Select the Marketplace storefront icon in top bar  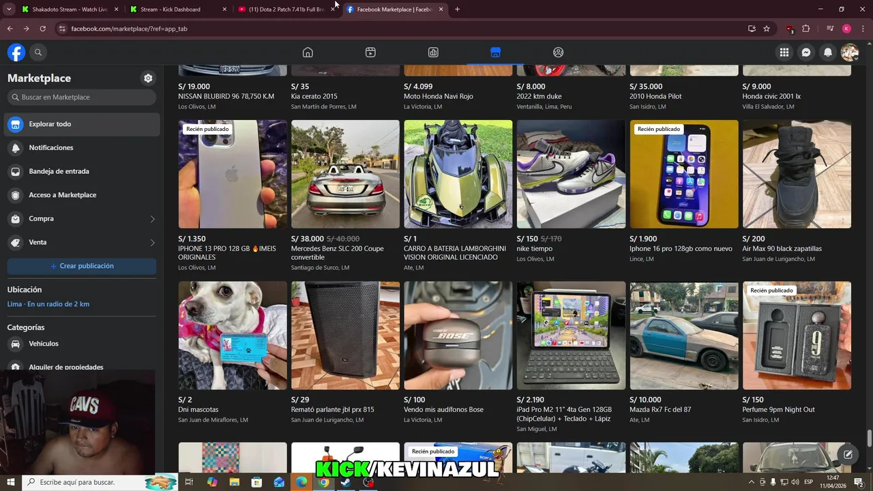(496, 53)
